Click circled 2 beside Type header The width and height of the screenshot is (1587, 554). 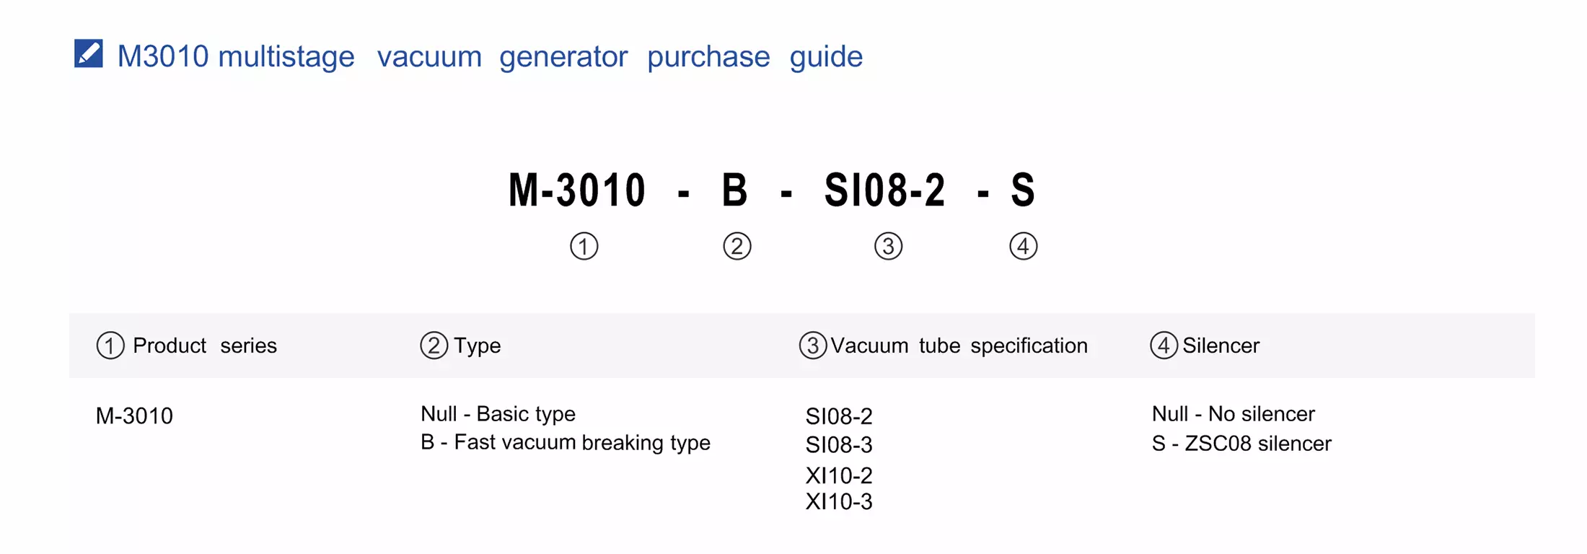(434, 346)
